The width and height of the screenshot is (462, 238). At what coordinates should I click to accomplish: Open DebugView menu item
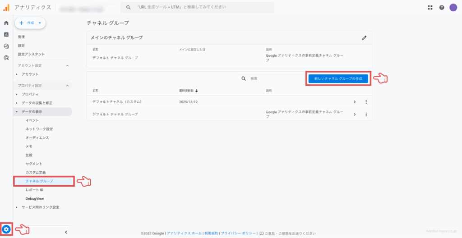pos(35,198)
